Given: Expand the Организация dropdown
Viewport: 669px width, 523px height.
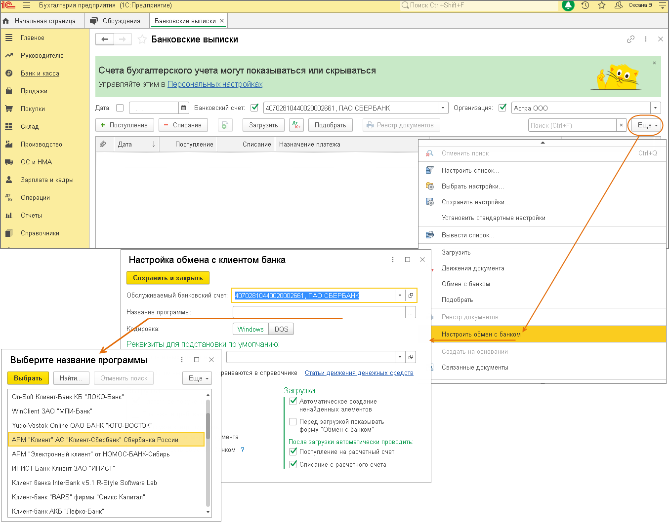Looking at the screenshot, I should (656, 108).
